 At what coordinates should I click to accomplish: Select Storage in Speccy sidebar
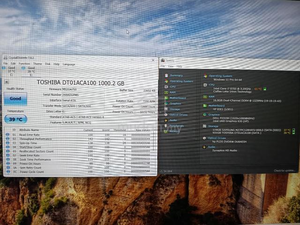pos(174,109)
